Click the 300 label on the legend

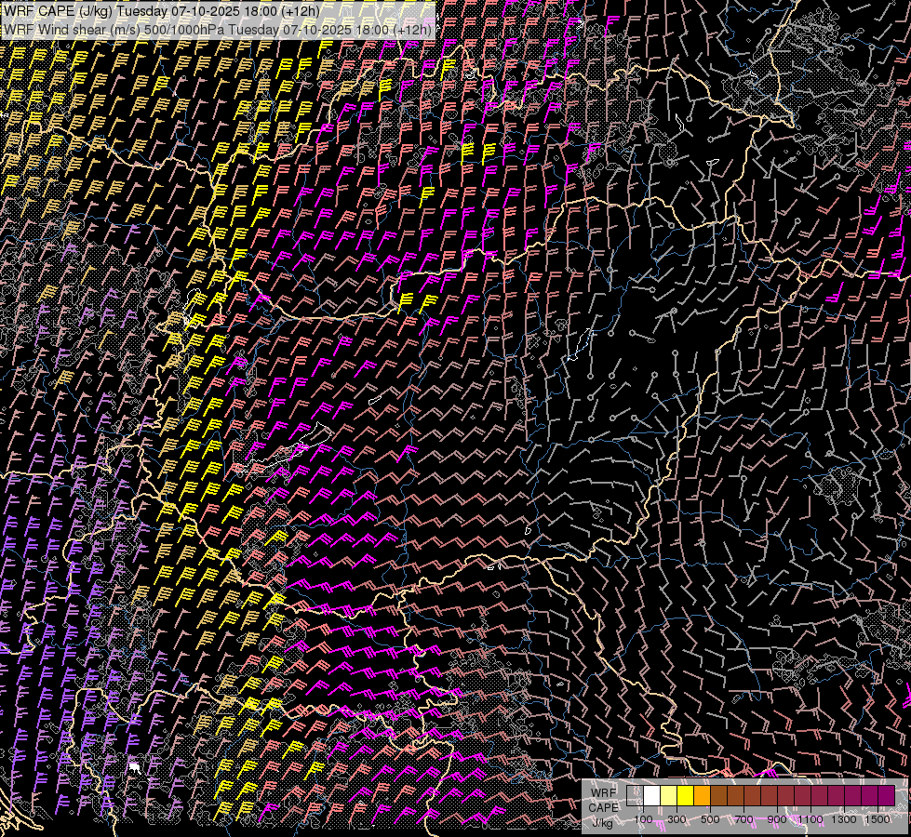click(677, 819)
